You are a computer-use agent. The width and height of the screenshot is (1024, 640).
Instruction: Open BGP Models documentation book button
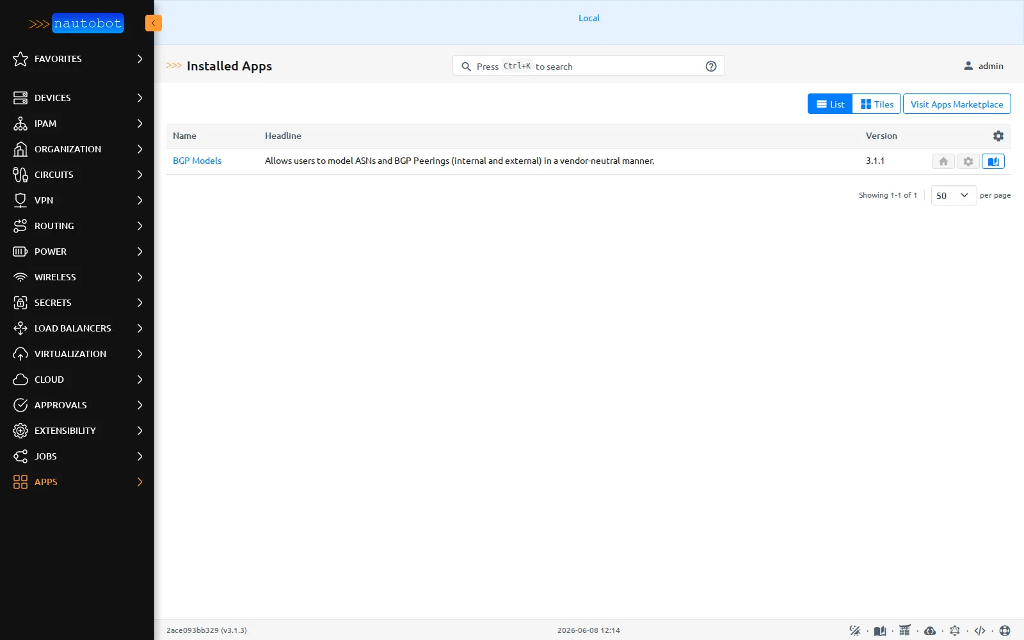[x=993, y=161]
